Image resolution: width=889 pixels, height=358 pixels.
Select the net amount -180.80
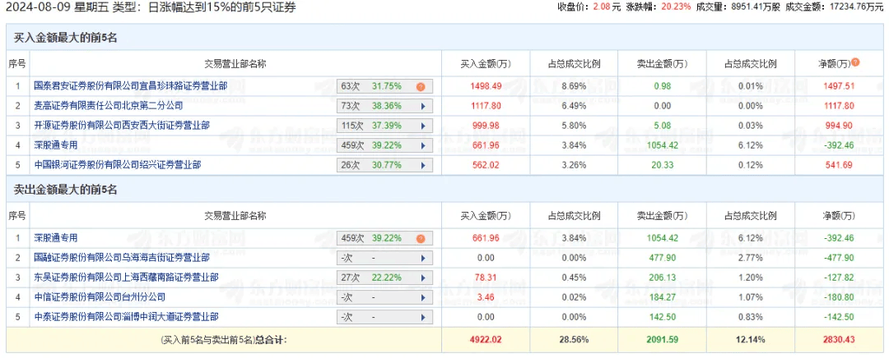tap(839, 297)
